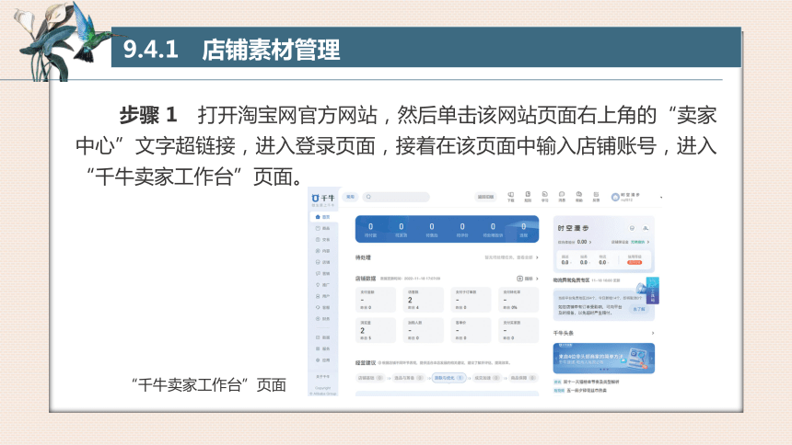Viewport: 792px width, 445px height.
Task: Open 应用 in the Qianniu sidebar
Action: click(322, 360)
